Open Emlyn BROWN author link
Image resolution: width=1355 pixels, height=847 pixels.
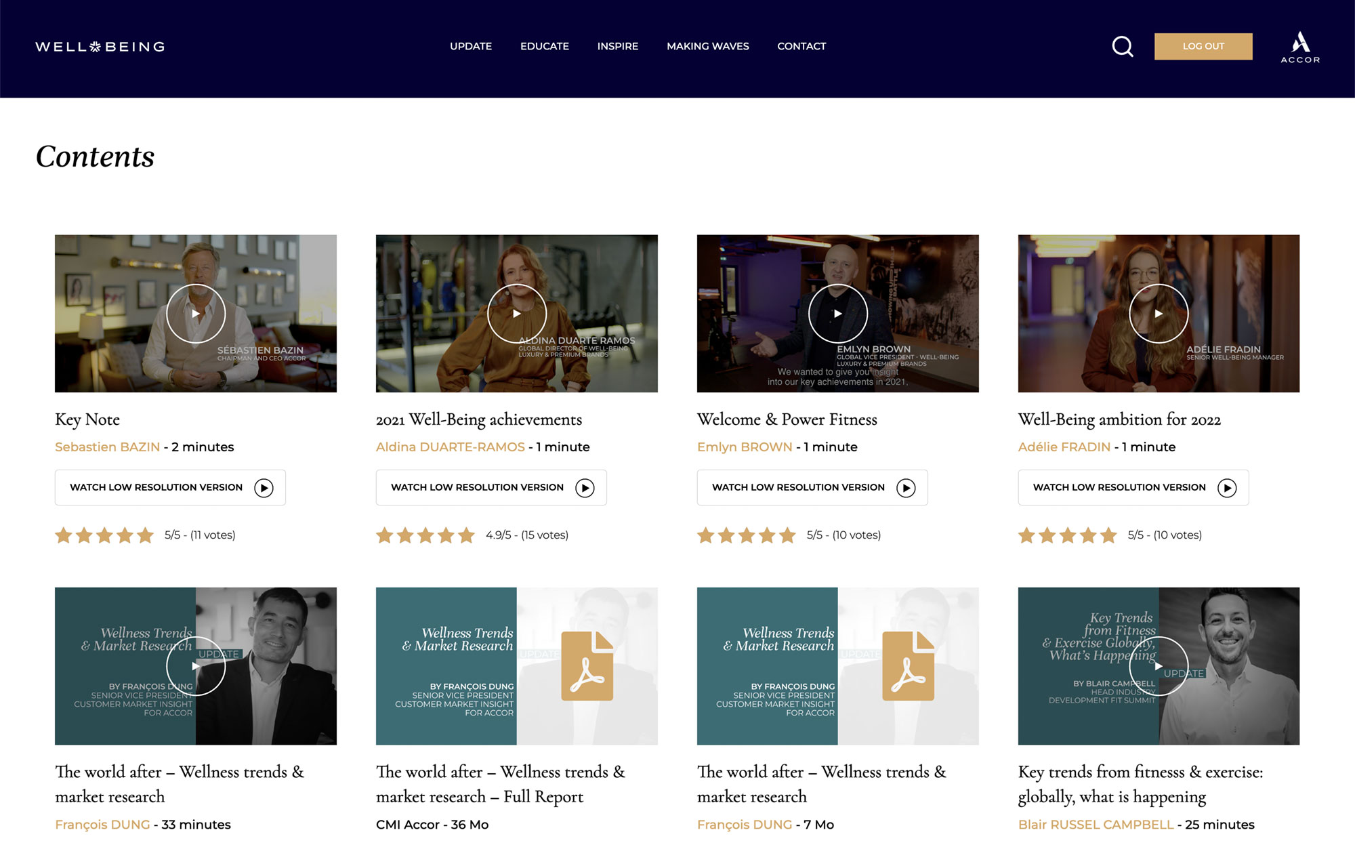click(x=745, y=447)
